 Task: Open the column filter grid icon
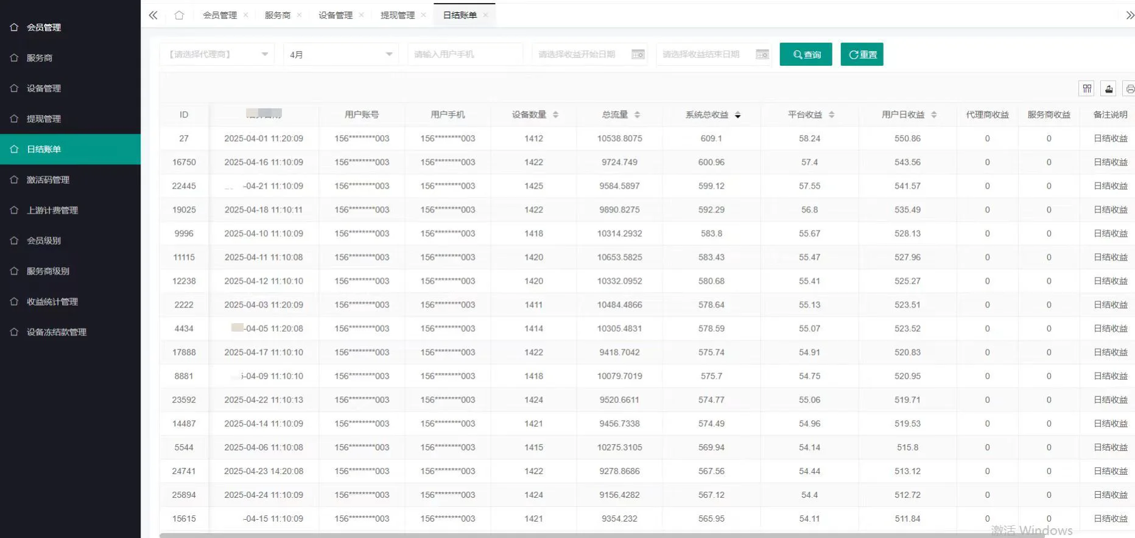1087,89
